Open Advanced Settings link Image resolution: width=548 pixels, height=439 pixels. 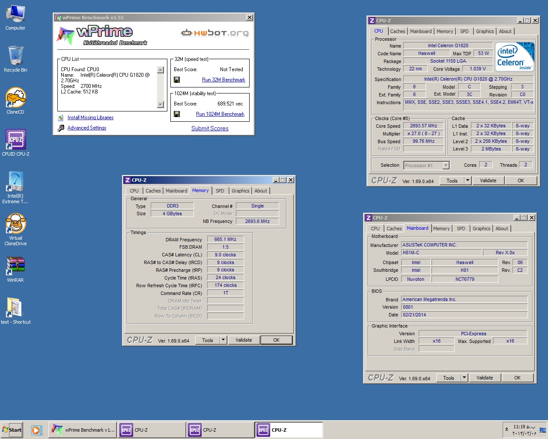tap(87, 128)
